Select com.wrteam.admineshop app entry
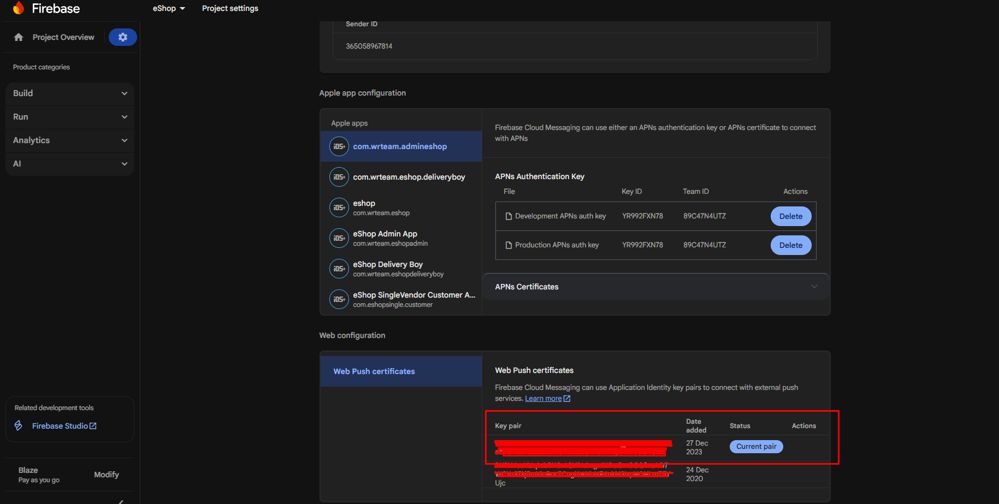The width and height of the screenshot is (999, 504). tap(401, 146)
